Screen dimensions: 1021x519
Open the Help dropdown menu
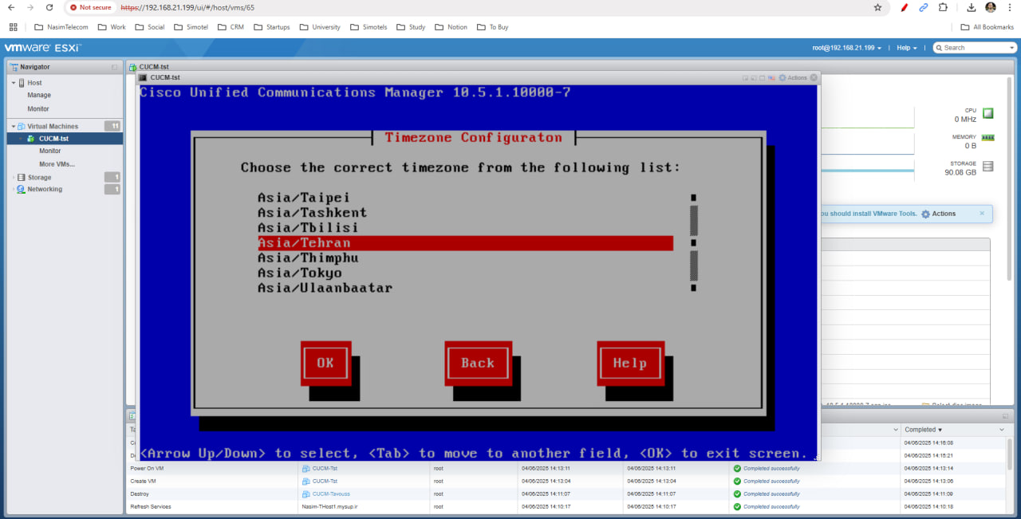coord(907,48)
